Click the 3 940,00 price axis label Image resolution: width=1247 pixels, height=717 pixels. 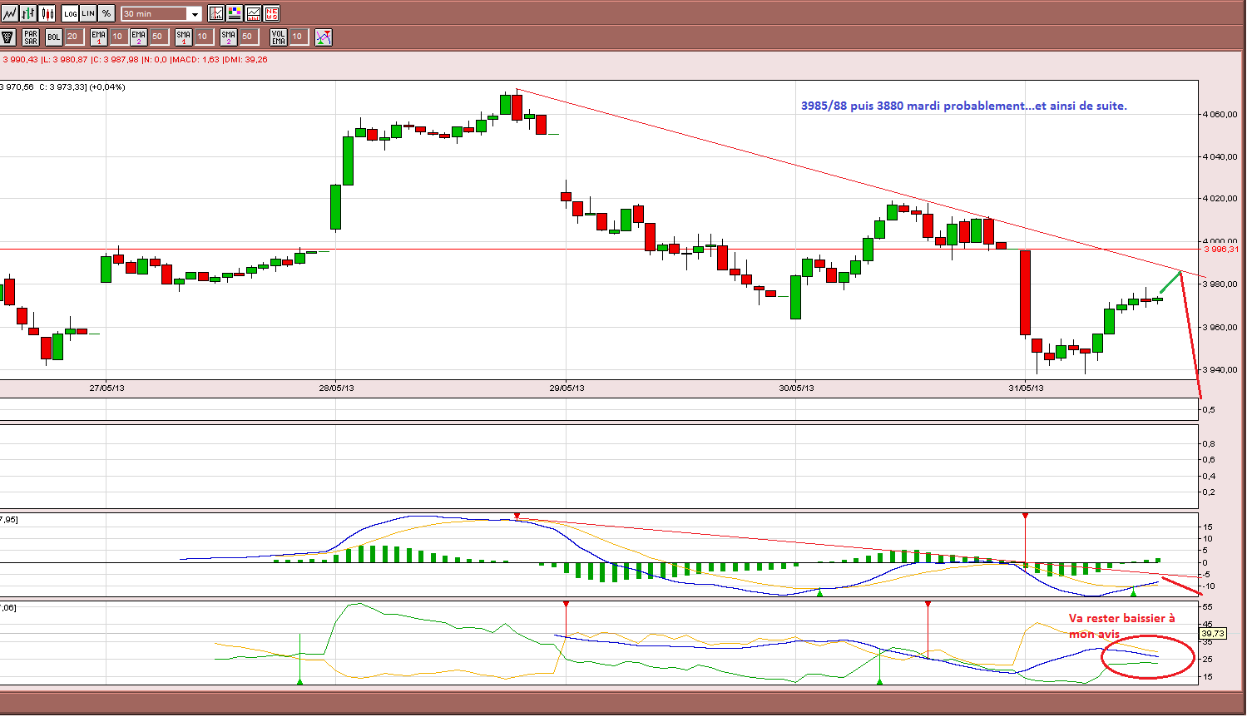point(1220,369)
